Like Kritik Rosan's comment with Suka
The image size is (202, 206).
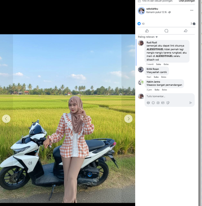point(156,77)
